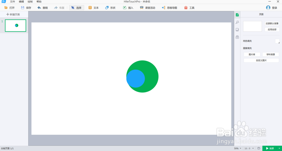Minimize the HiteTouchPro window
This screenshot has height=151, width=282.
click(269, 2)
